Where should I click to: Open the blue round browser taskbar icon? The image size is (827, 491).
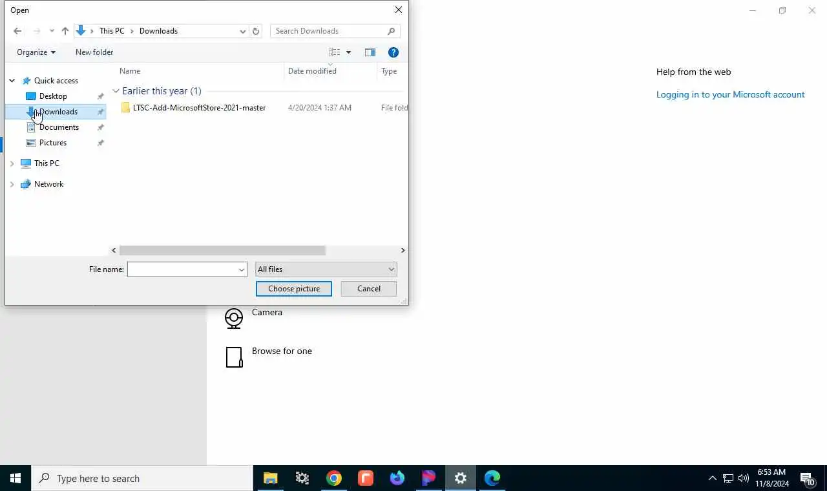coord(397,478)
